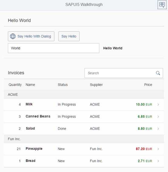Click the SAPUI5 Walkthrough page title
This screenshot has height=172, width=168.
point(84,5)
